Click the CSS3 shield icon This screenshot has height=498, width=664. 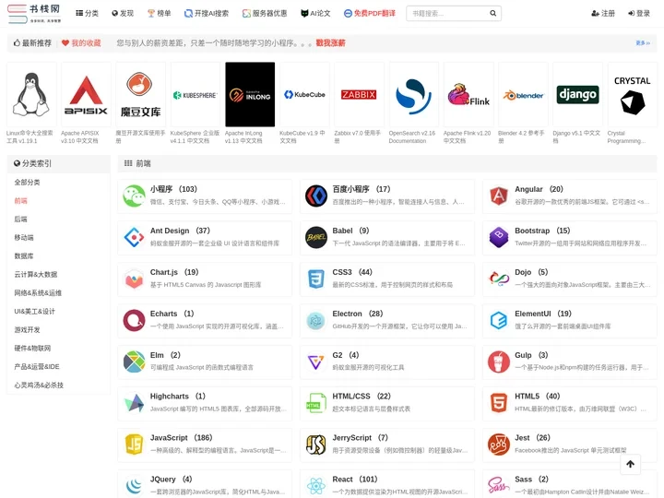click(316, 279)
